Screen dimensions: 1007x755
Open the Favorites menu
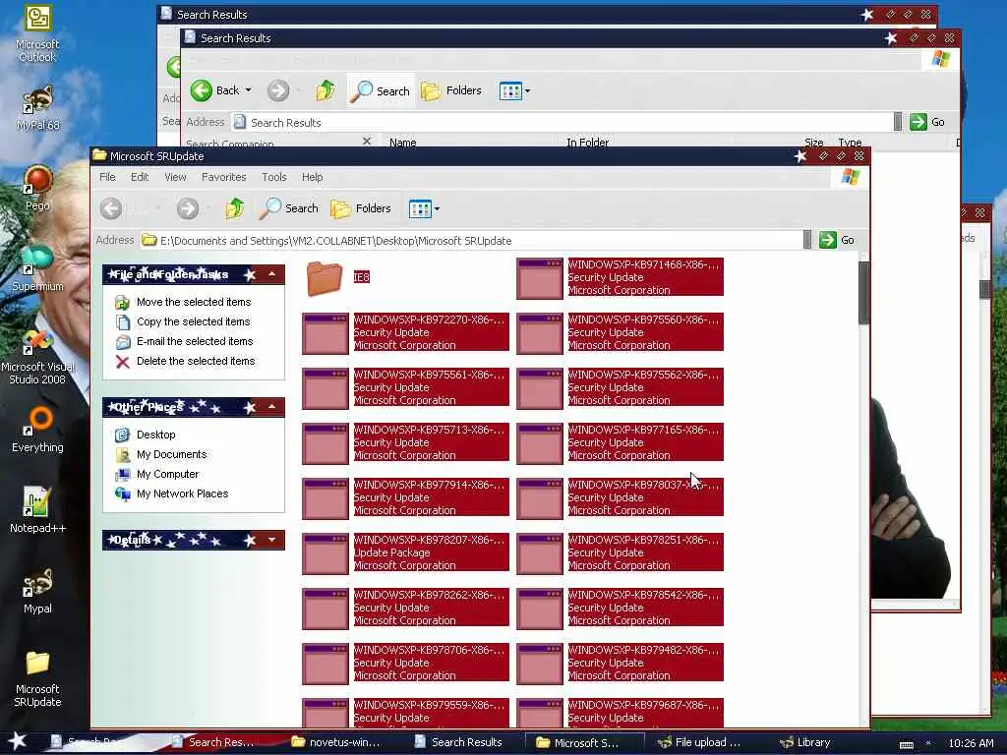pyautogui.click(x=223, y=177)
